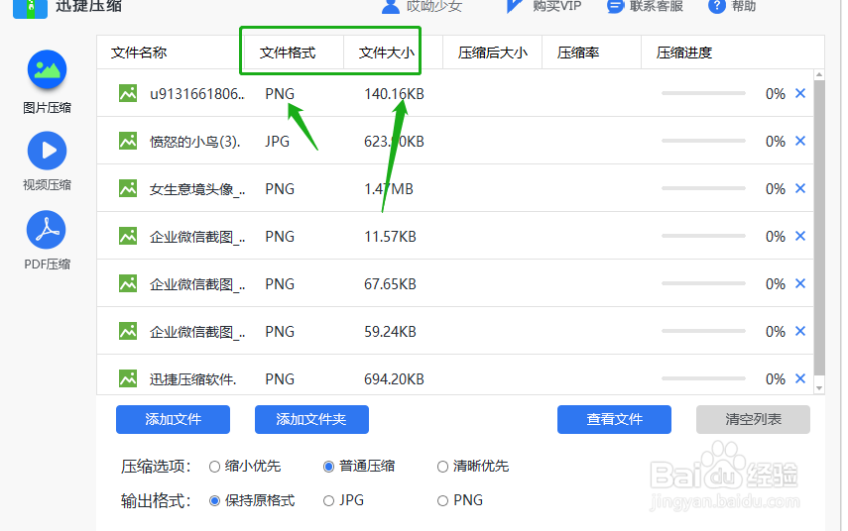Click progress bar of 愤怒的小鸟(3) row
The width and height of the screenshot is (848, 531).
click(703, 141)
